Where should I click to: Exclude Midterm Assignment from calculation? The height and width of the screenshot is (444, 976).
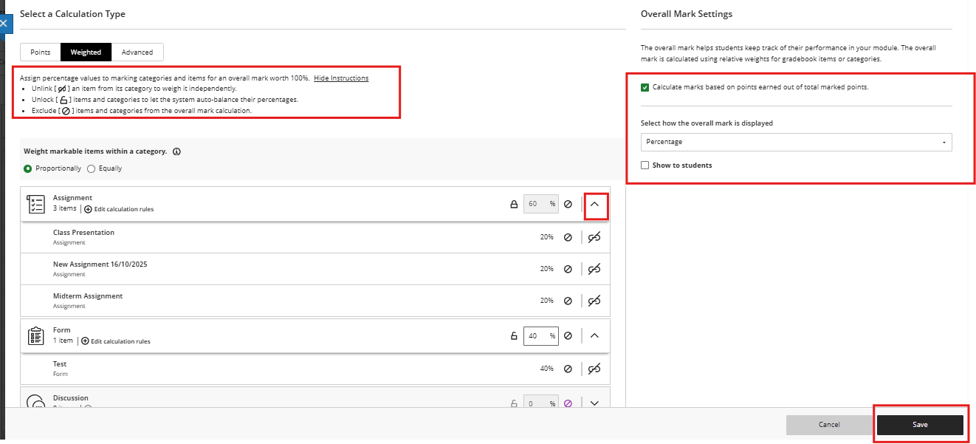568,301
